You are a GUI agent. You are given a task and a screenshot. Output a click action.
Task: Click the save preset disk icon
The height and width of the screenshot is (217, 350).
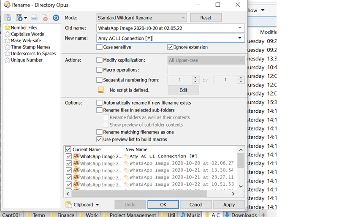(x=19, y=18)
